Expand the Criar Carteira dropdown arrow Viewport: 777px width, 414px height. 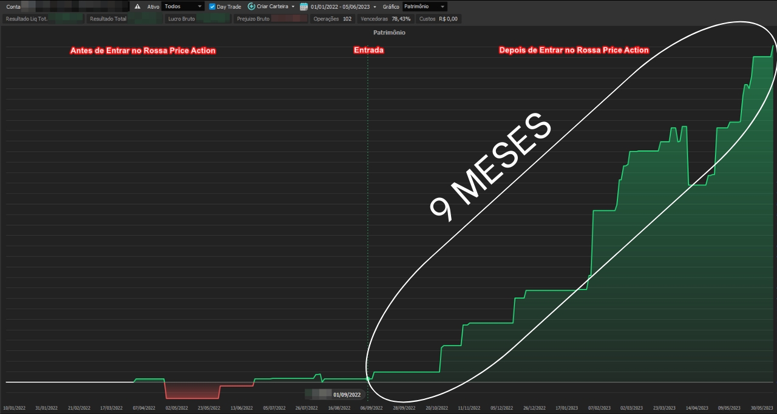tap(293, 7)
